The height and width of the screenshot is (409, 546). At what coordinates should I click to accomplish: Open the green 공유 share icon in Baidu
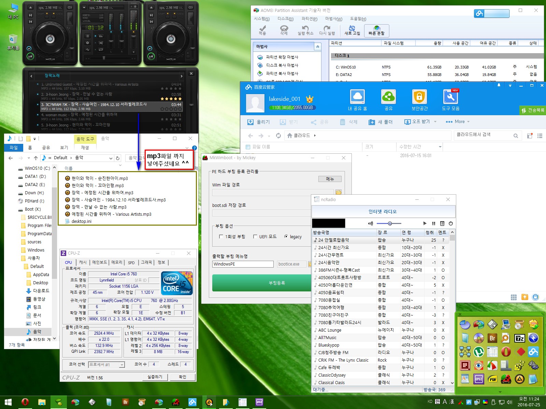pos(388,100)
